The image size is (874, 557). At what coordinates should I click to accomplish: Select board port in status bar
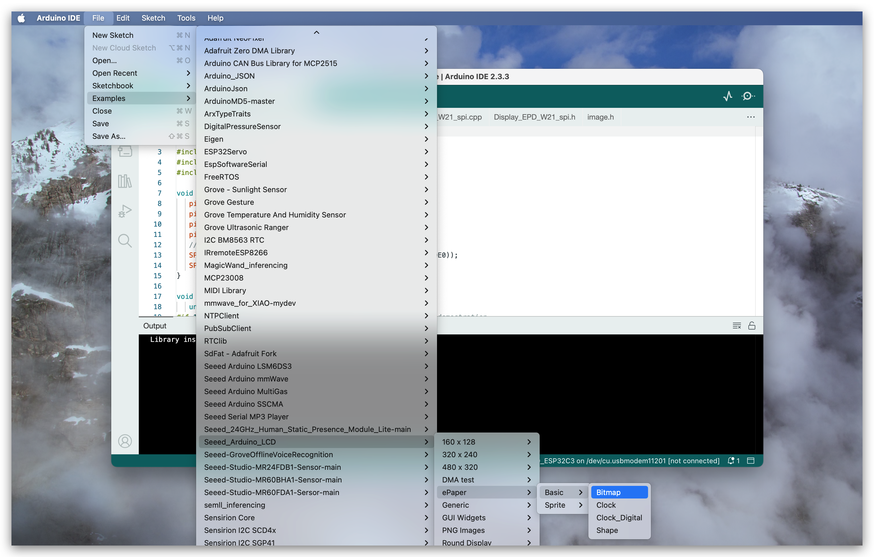(x=629, y=461)
